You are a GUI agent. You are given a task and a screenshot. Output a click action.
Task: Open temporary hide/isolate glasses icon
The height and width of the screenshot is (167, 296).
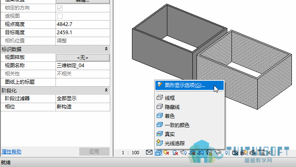(x=218, y=153)
